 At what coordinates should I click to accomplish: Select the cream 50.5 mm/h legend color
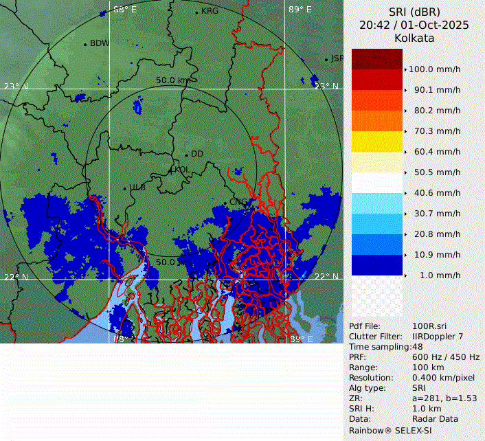(x=376, y=162)
